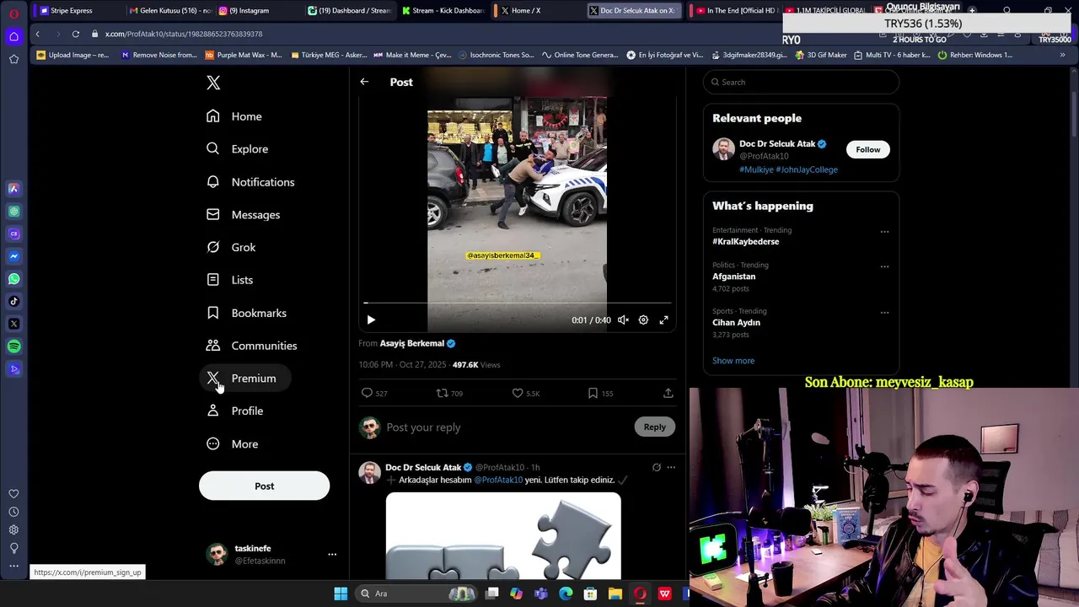This screenshot has height=607, width=1079.
Task: Open options for Afganistan trend
Action: click(x=884, y=266)
